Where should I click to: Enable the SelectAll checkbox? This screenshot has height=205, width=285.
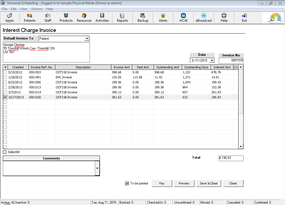(5, 152)
